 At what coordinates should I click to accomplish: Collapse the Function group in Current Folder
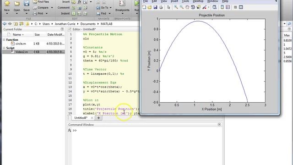tap(4, 40)
